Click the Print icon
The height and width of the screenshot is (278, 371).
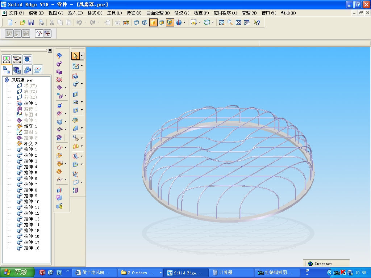click(x=41, y=22)
